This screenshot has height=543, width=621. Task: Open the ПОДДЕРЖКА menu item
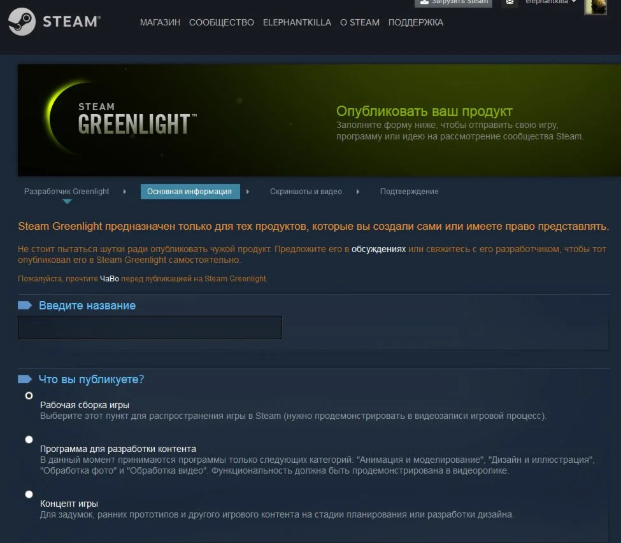(x=415, y=22)
